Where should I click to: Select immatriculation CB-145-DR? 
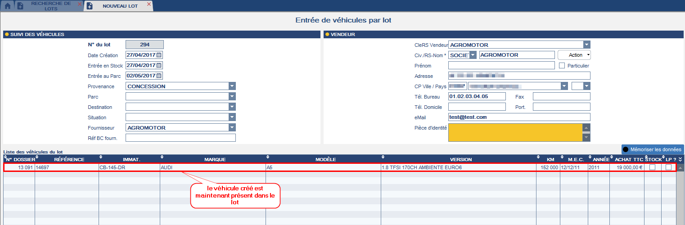[x=129, y=167]
